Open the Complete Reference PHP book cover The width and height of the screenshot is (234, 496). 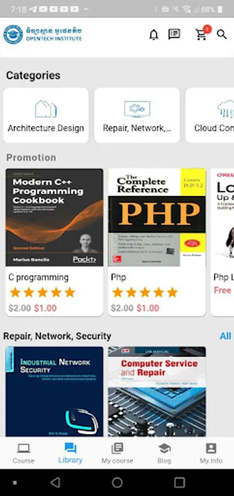157,217
